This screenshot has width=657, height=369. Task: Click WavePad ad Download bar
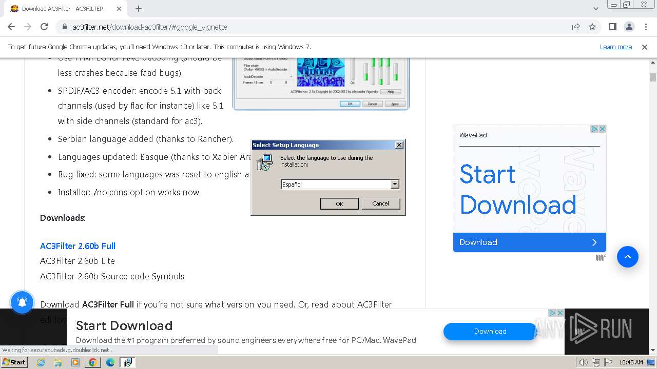pyautogui.click(x=529, y=242)
